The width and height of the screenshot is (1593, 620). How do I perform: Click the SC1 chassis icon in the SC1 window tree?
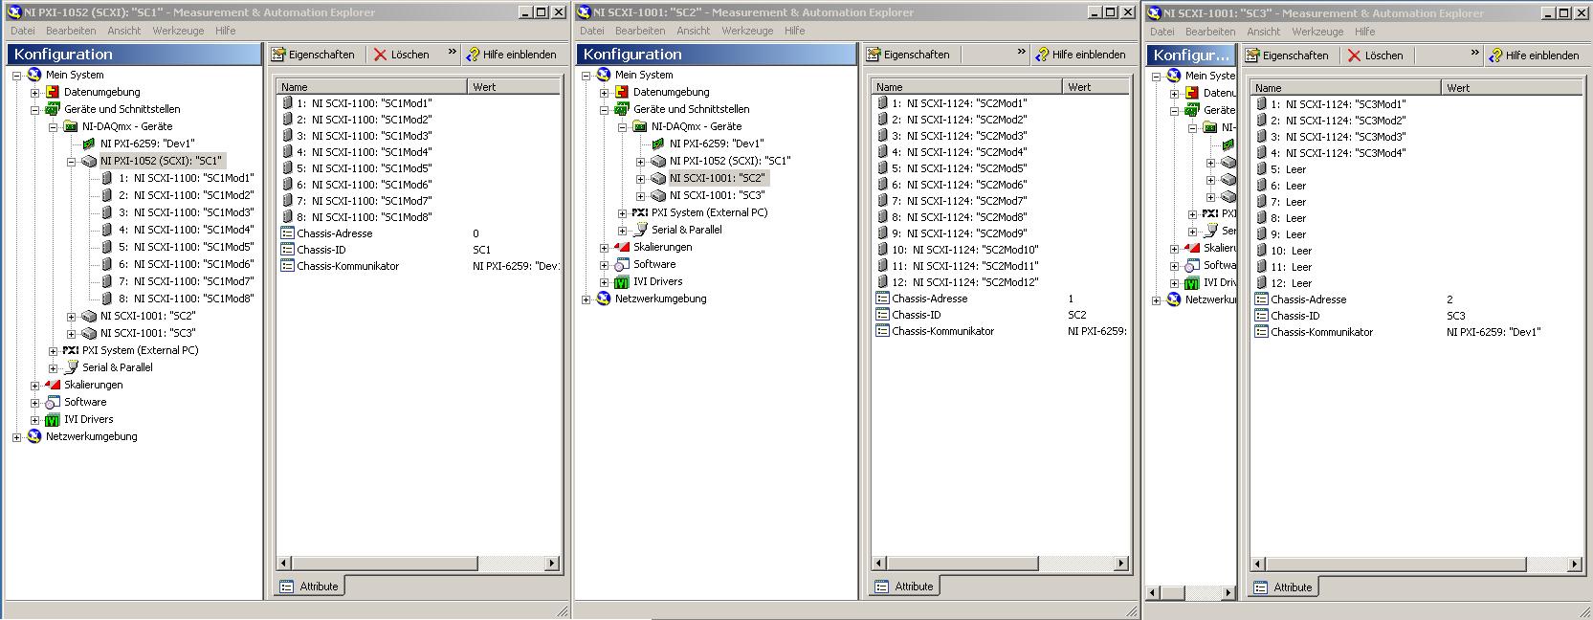89,161
